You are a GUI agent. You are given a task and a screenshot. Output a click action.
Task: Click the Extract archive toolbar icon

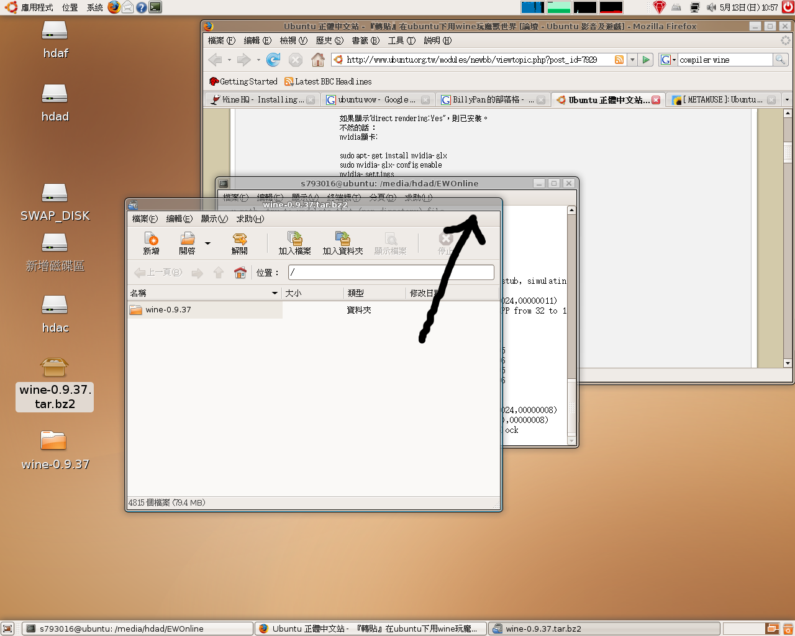click(x=239, y=242)
